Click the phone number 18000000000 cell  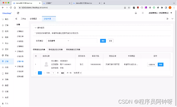96,64
